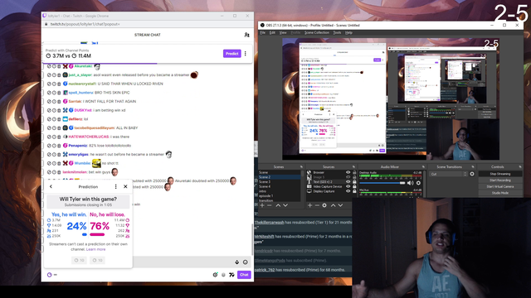Click Start Recording in OBS Controls

tap(499, 180)
